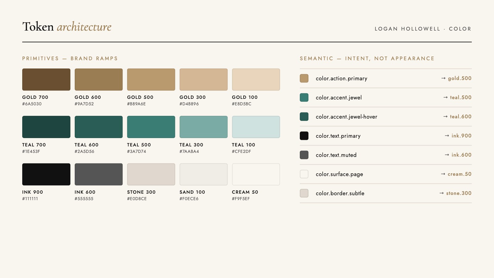Click the black chip beside color.text.primary
The height and width of the screenshot is (278, 494).
[x=304, y=136]
